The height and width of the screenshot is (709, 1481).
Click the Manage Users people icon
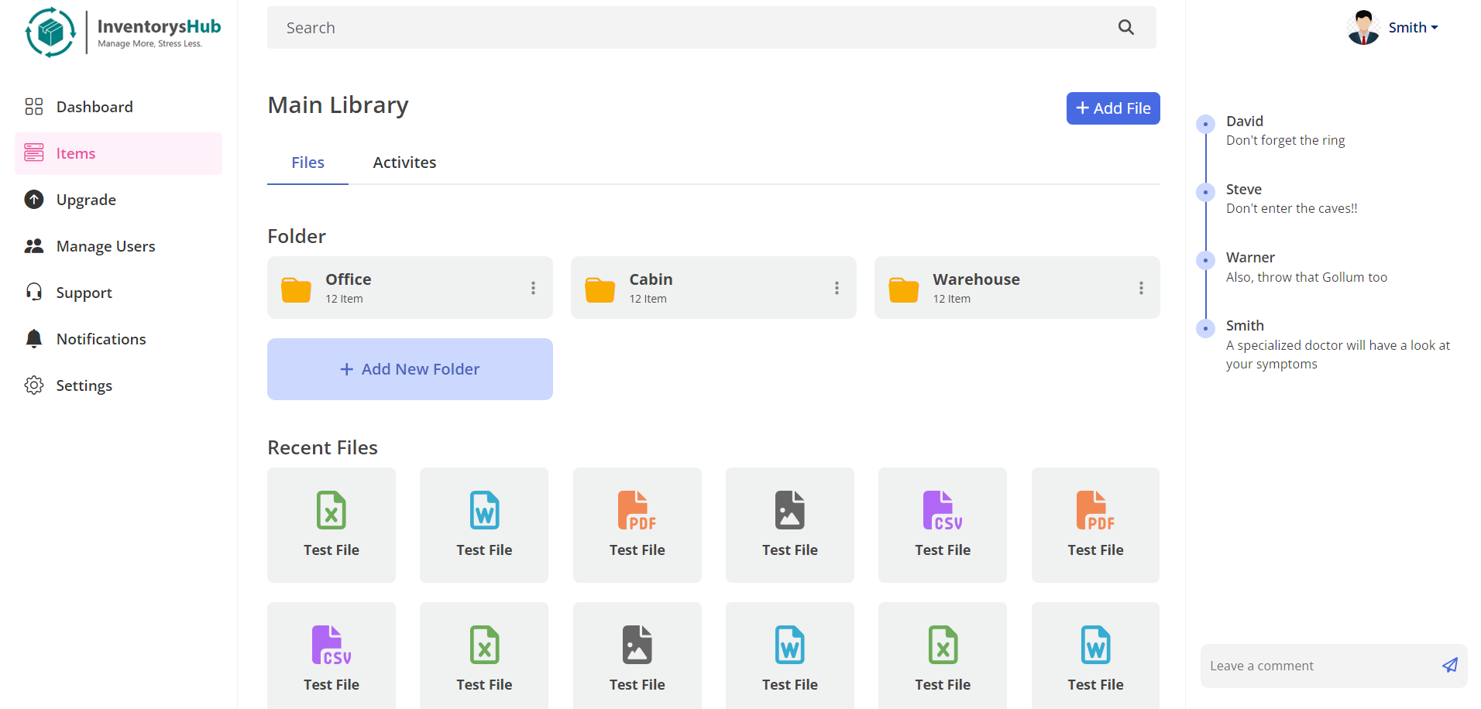click(34, 246)
